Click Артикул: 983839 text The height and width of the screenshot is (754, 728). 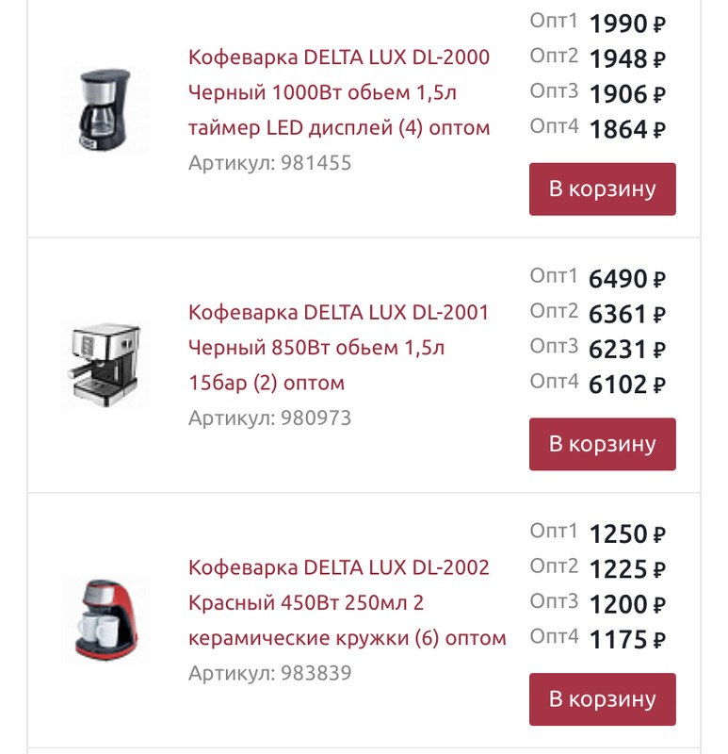(269, 673)
